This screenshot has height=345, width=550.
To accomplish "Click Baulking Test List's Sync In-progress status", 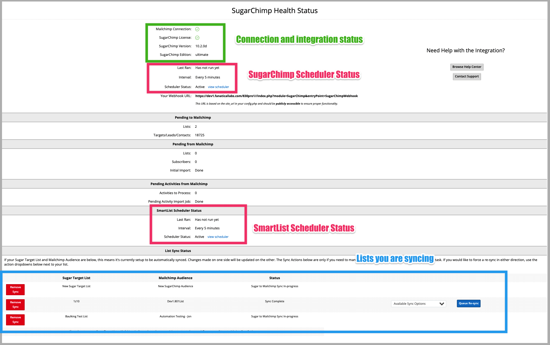I will pyautogui.click(x=274, y=317).
